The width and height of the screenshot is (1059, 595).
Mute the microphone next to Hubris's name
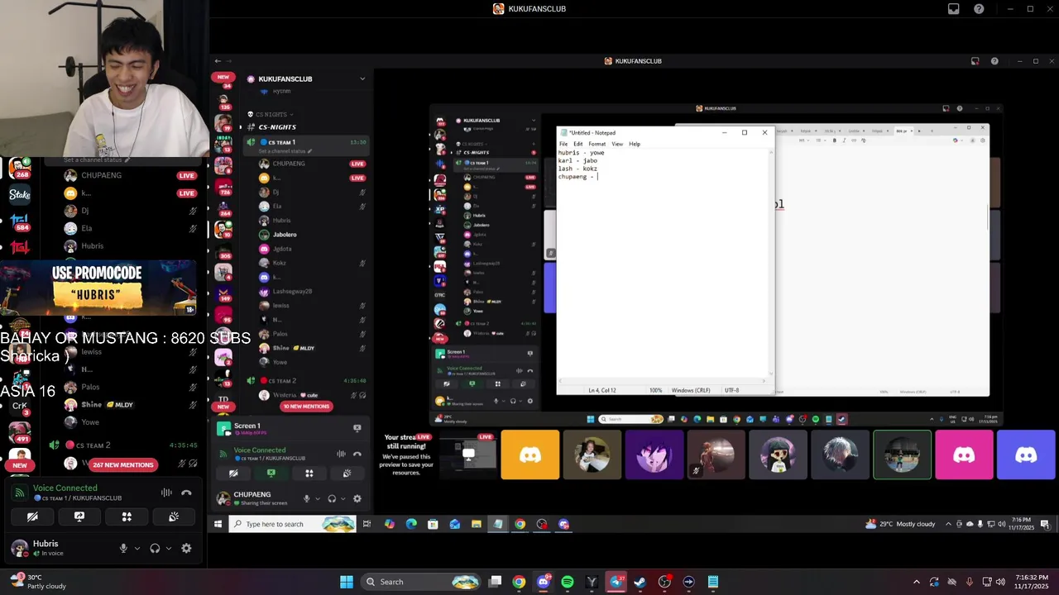tap(123, 548)
